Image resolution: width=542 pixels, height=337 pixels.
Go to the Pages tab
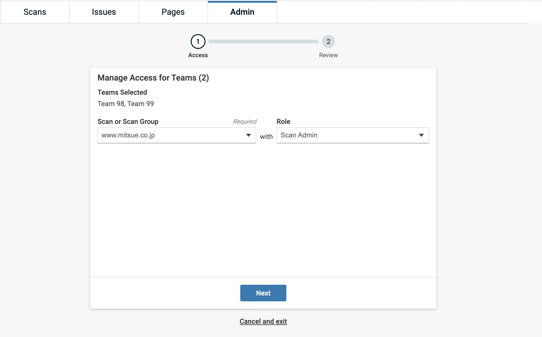click(173, 12)
